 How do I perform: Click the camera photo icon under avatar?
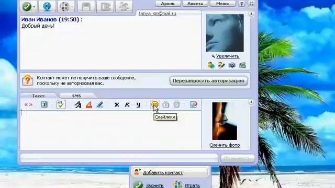pos(232,65)
